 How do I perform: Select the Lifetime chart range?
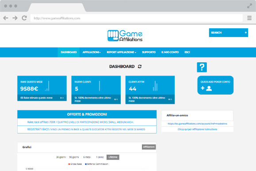(113, 157)
